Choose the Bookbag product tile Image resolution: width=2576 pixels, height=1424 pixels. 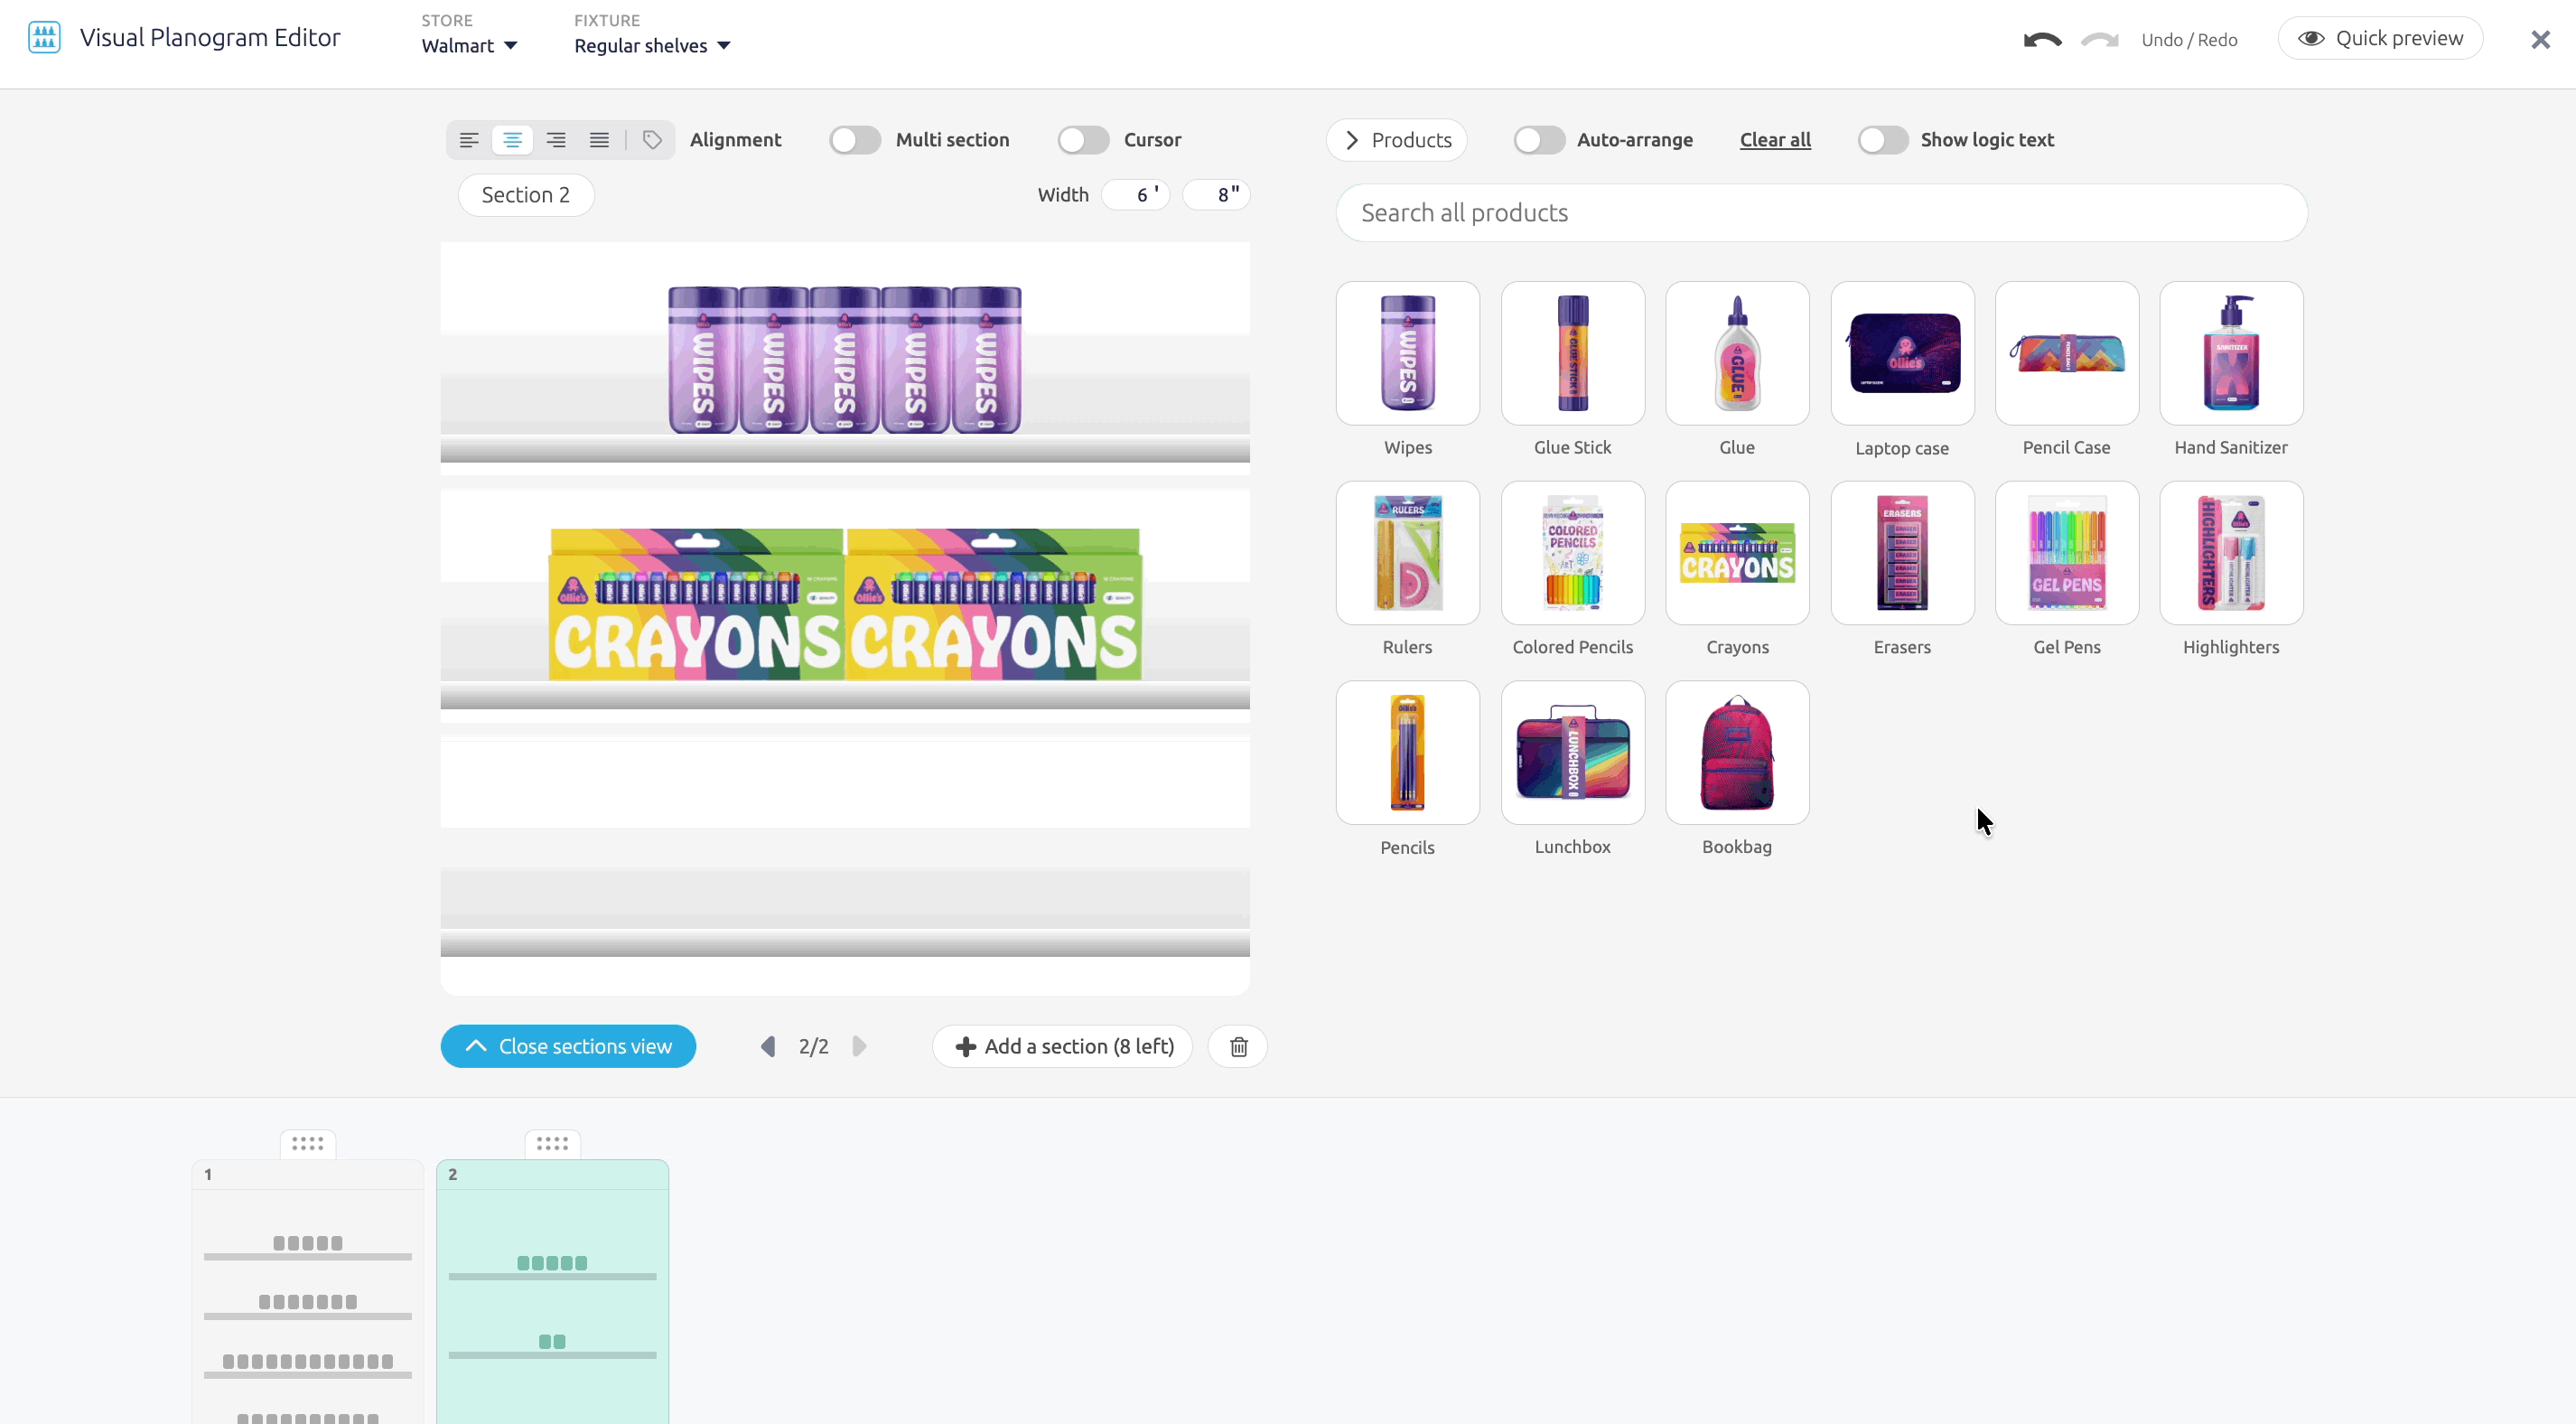[x=1738, y=754]
